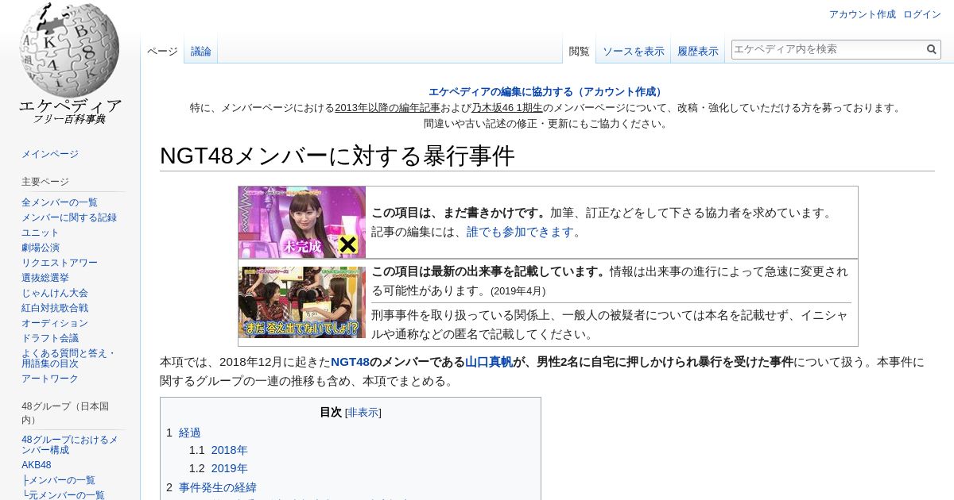The height and width of the screenshot is (500, 954).
Task: Open 48グループにおけるメンバー構成 link
Action: point(70,444)
